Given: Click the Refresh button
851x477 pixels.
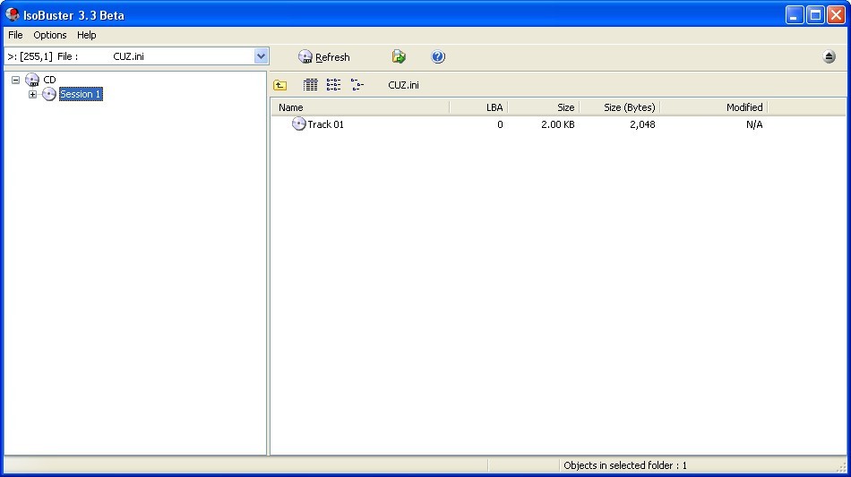Looking at the screenshot, I should pyautogui.click(x=324, y=57).
